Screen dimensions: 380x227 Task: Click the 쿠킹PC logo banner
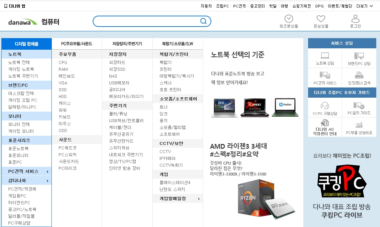click(x=342, y=181)
